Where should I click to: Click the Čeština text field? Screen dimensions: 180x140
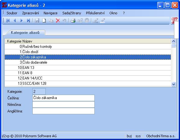point(64,98)
